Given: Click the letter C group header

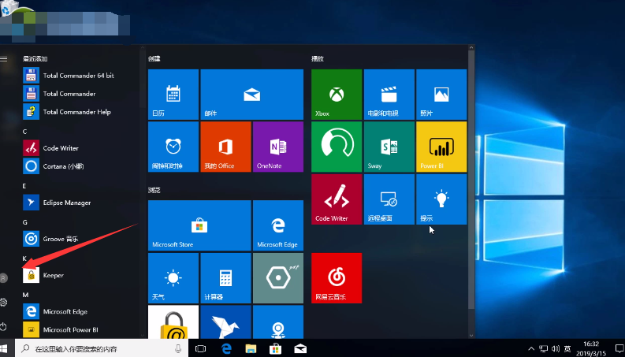Looking at the screenshot, I should point(24,132).
